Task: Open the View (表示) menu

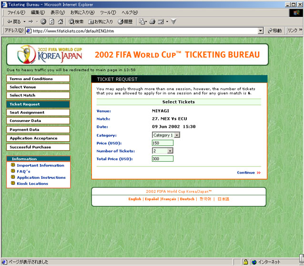Action: (x=58, y=12)
